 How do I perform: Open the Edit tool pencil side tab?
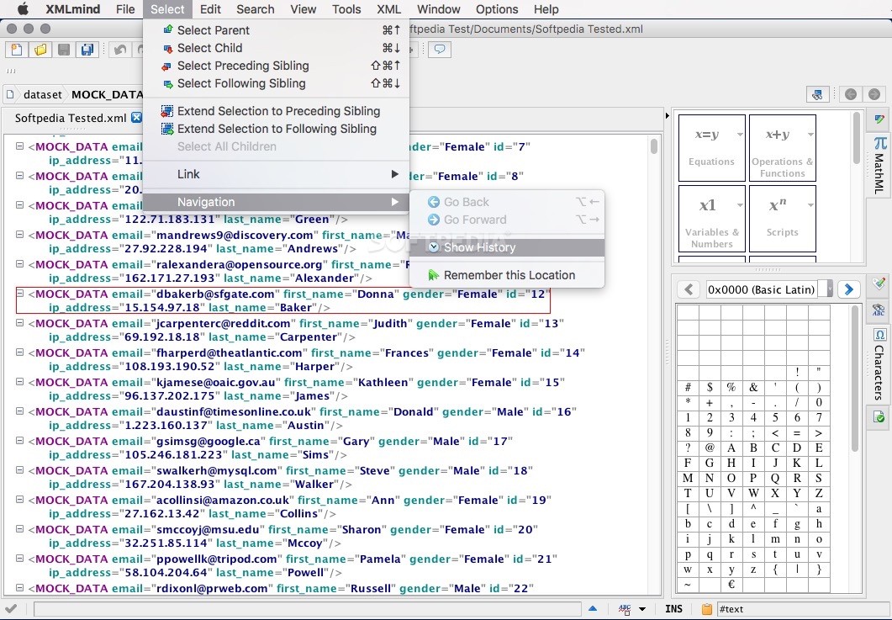[x=879, y=119]
